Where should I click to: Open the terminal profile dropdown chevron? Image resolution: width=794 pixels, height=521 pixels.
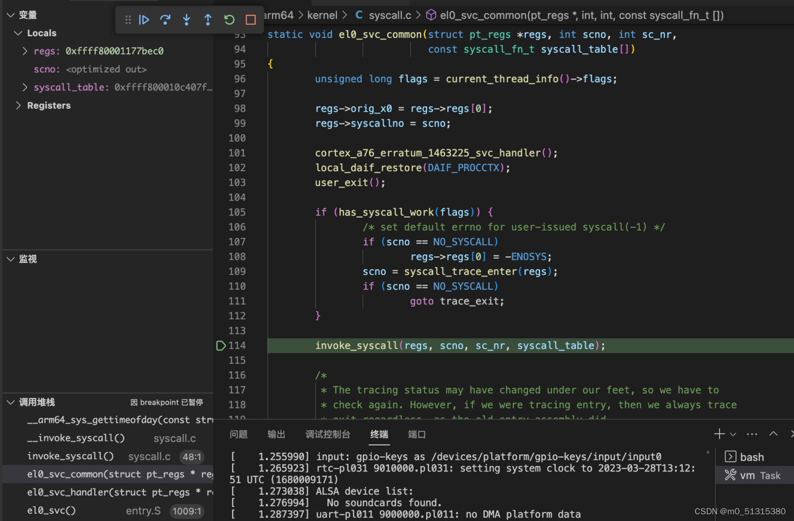point(732,434)
